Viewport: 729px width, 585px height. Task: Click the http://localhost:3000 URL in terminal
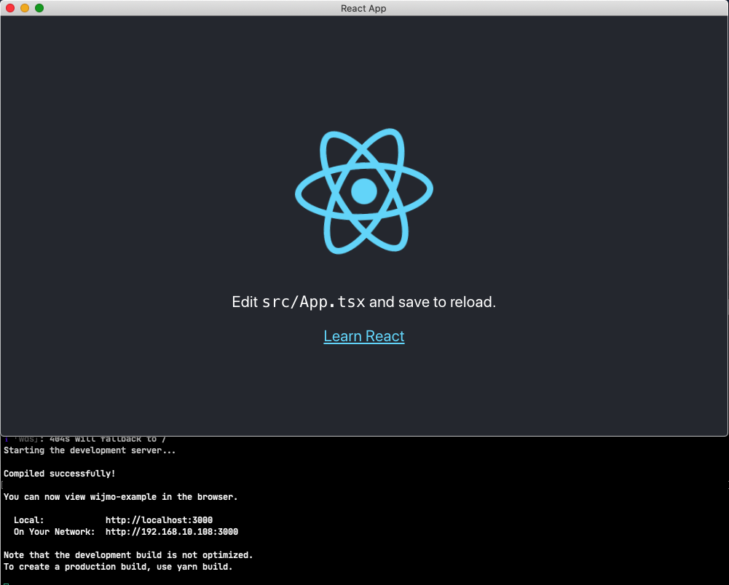click(x=159, y=520)
